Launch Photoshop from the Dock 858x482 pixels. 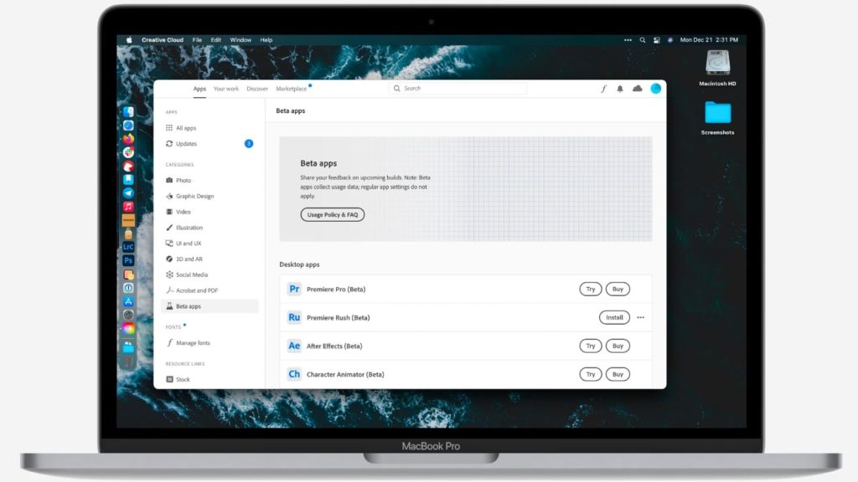[x=128, y=261]
